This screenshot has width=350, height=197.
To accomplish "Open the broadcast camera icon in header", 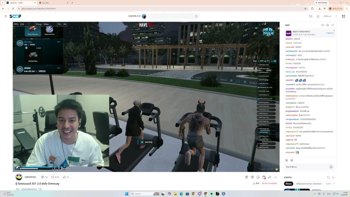I will 311,16.
